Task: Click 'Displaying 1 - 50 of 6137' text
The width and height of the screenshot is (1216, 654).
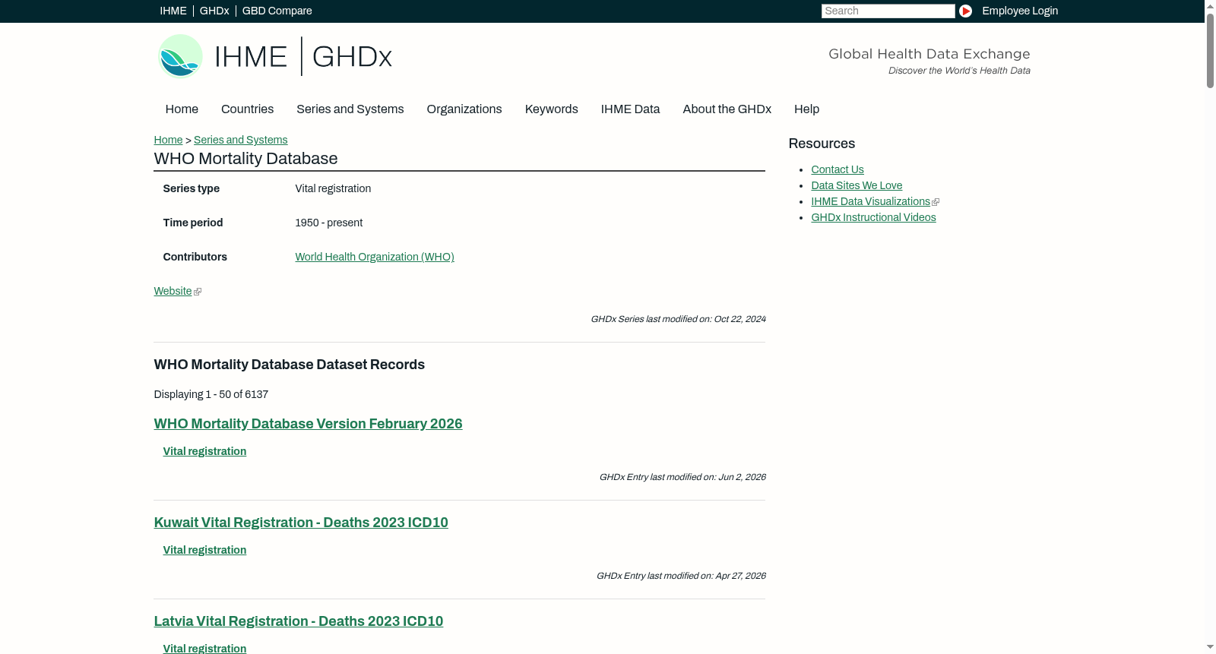Action: 211,394
